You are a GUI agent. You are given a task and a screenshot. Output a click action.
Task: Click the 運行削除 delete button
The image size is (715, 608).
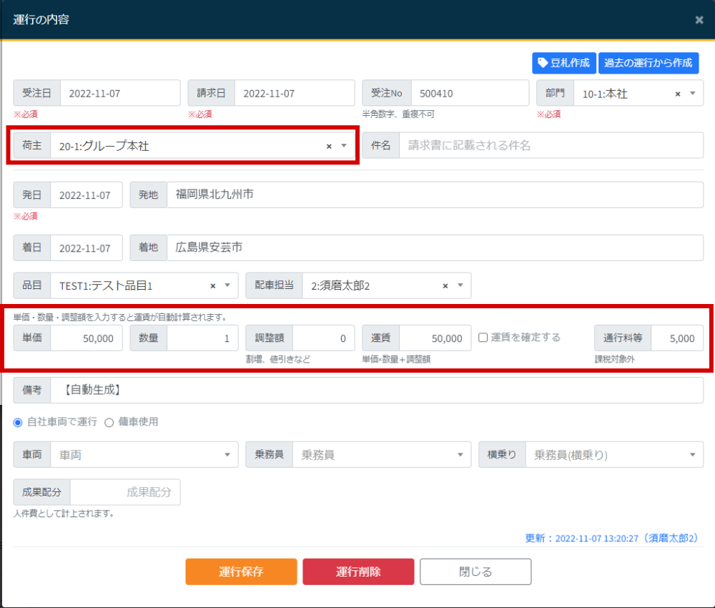point(358,572)
